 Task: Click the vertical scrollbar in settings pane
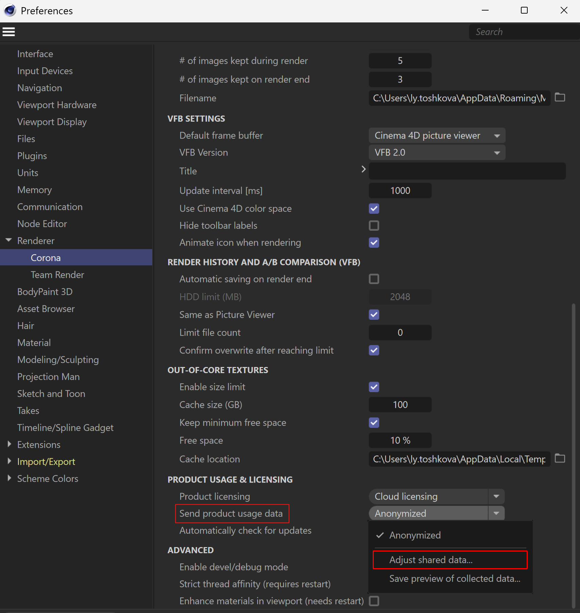click(574, 455)
